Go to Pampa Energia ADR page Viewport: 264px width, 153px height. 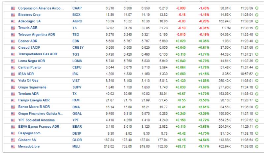[x=34, y=100]
